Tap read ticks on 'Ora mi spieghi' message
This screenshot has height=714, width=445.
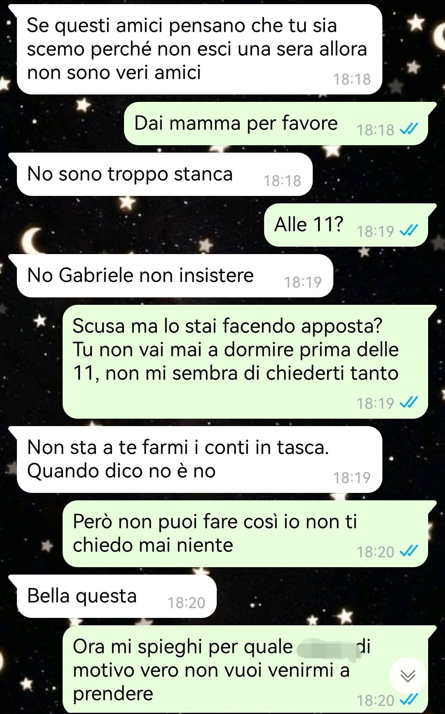point(409,700)
